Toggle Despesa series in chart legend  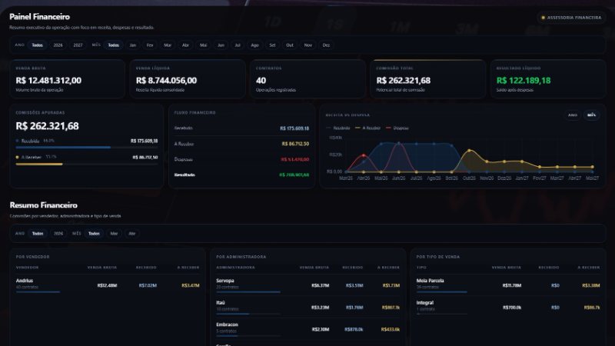(397, 128)
